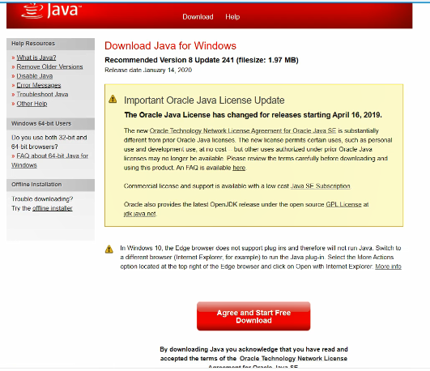
Task: Open the Error Messages link
Action: click(39, 85)
